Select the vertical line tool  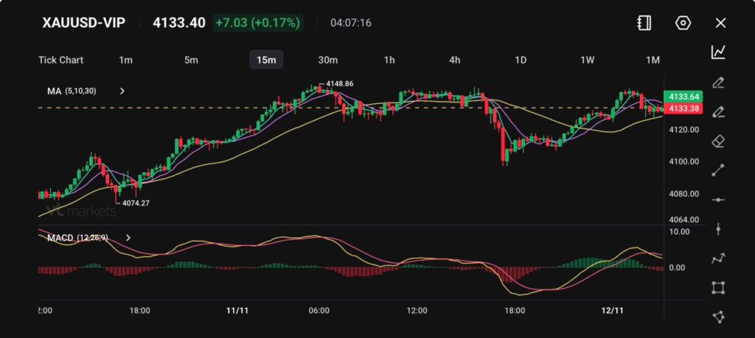pyautogui.click(x=718, y=229)
